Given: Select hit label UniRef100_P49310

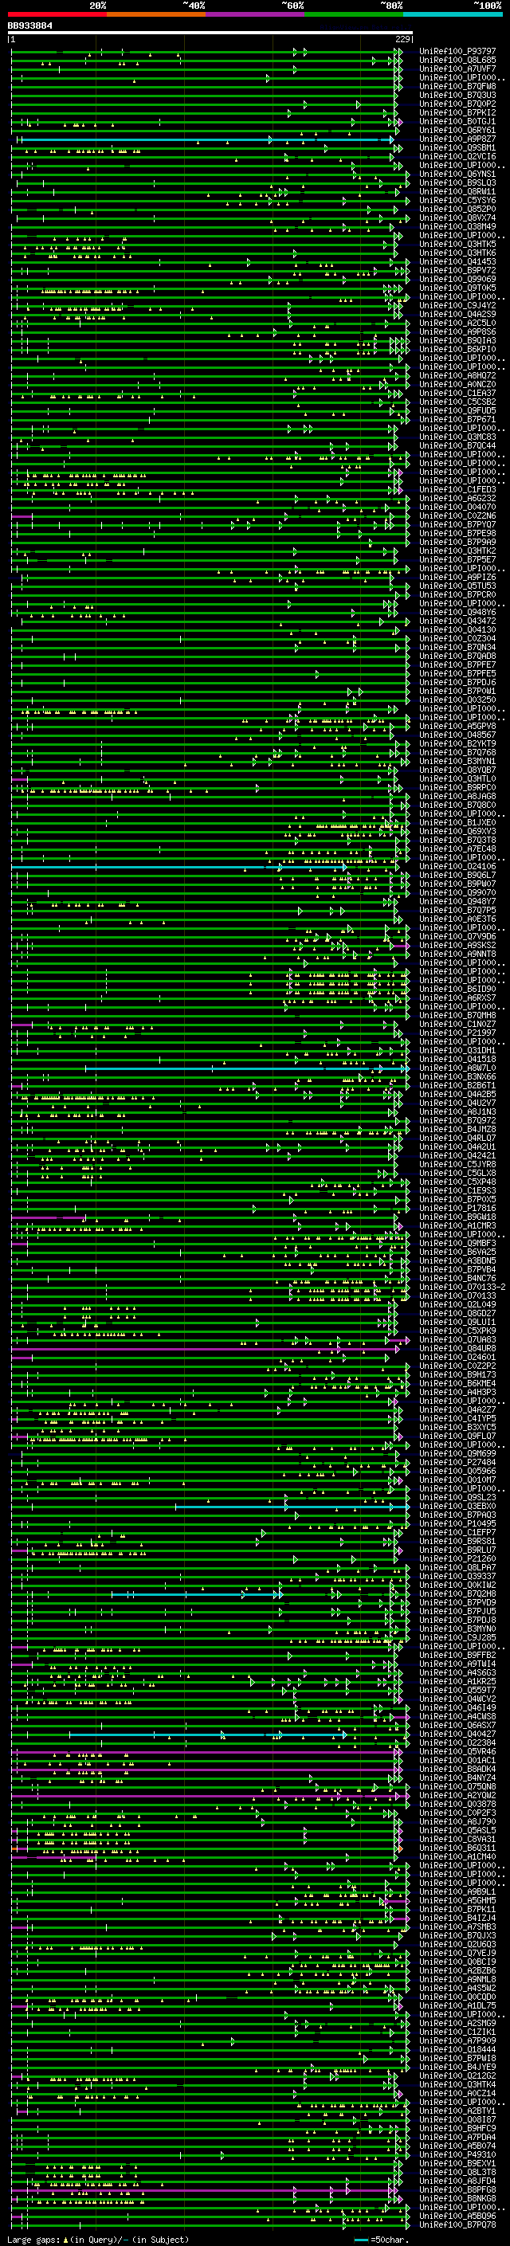Looking at the screenshot, I should tap(457, 2154).
